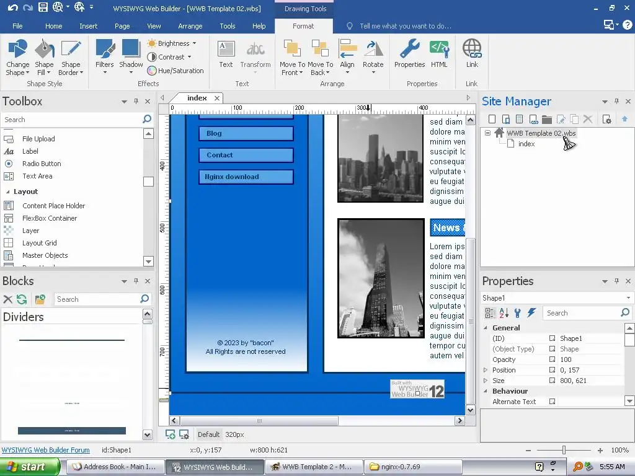Pin the Toolbox panel
635x476 pixels.
(136, 101)
